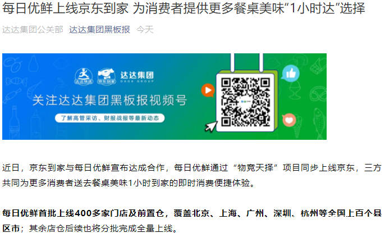This screenshot has width=385, height=233.
Task: Click the paragraph starting with 近日，京东到家
Action: [x=192, y=175]
